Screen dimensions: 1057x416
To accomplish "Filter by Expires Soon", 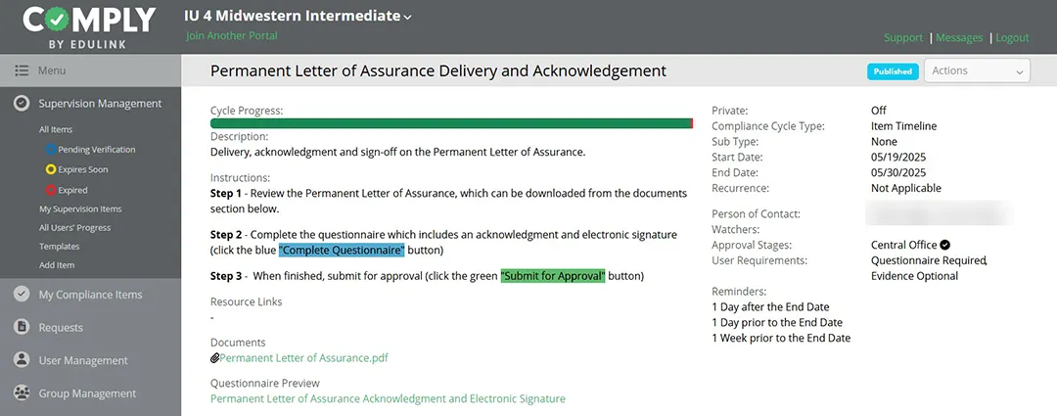I will tap(83, 170).
